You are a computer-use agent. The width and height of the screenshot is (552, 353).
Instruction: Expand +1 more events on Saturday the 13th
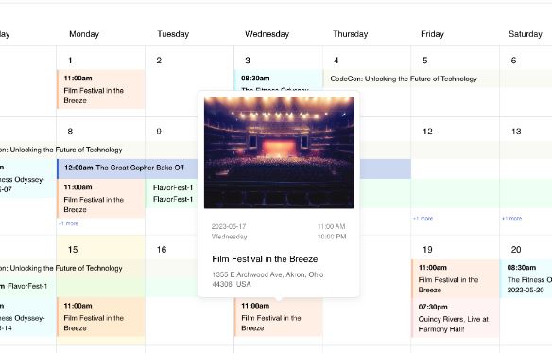(x=511, y=219)
